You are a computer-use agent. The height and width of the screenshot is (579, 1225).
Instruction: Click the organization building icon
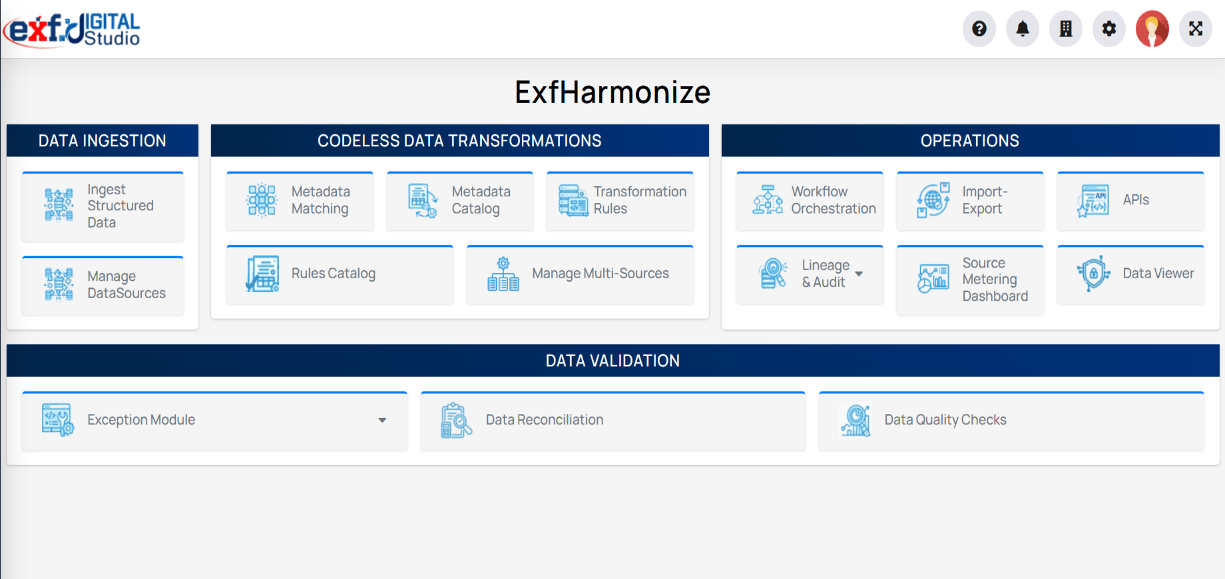pyautogui.click(x=1065, y=29)
